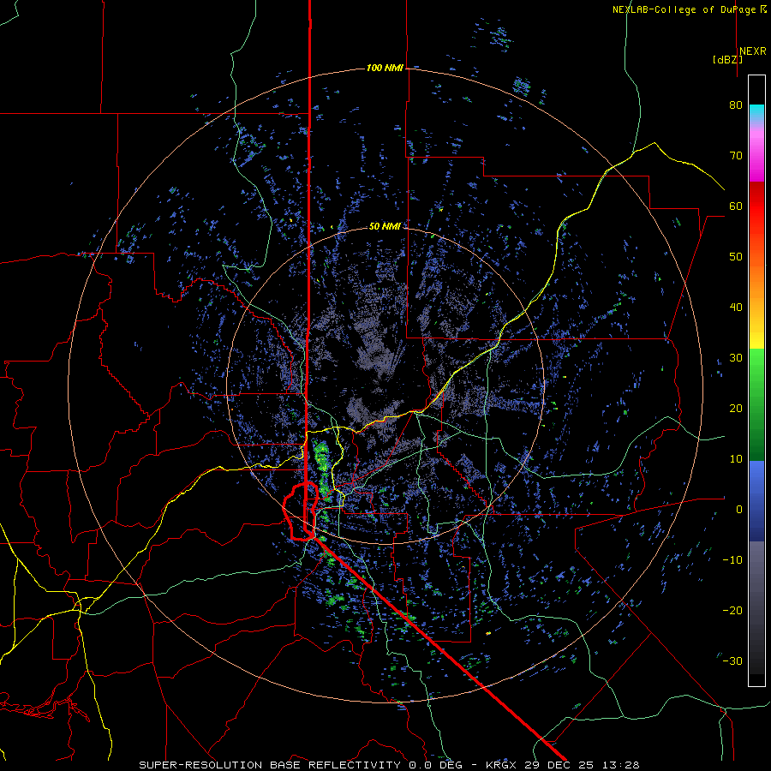Click the NEXR legend label

pos(752,51)
